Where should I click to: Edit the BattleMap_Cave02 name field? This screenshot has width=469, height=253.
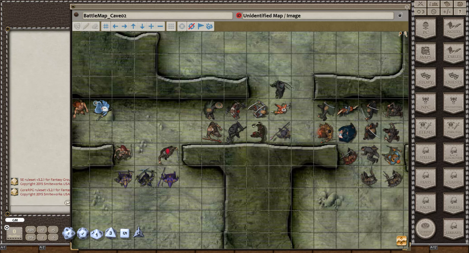click(157, 16)
